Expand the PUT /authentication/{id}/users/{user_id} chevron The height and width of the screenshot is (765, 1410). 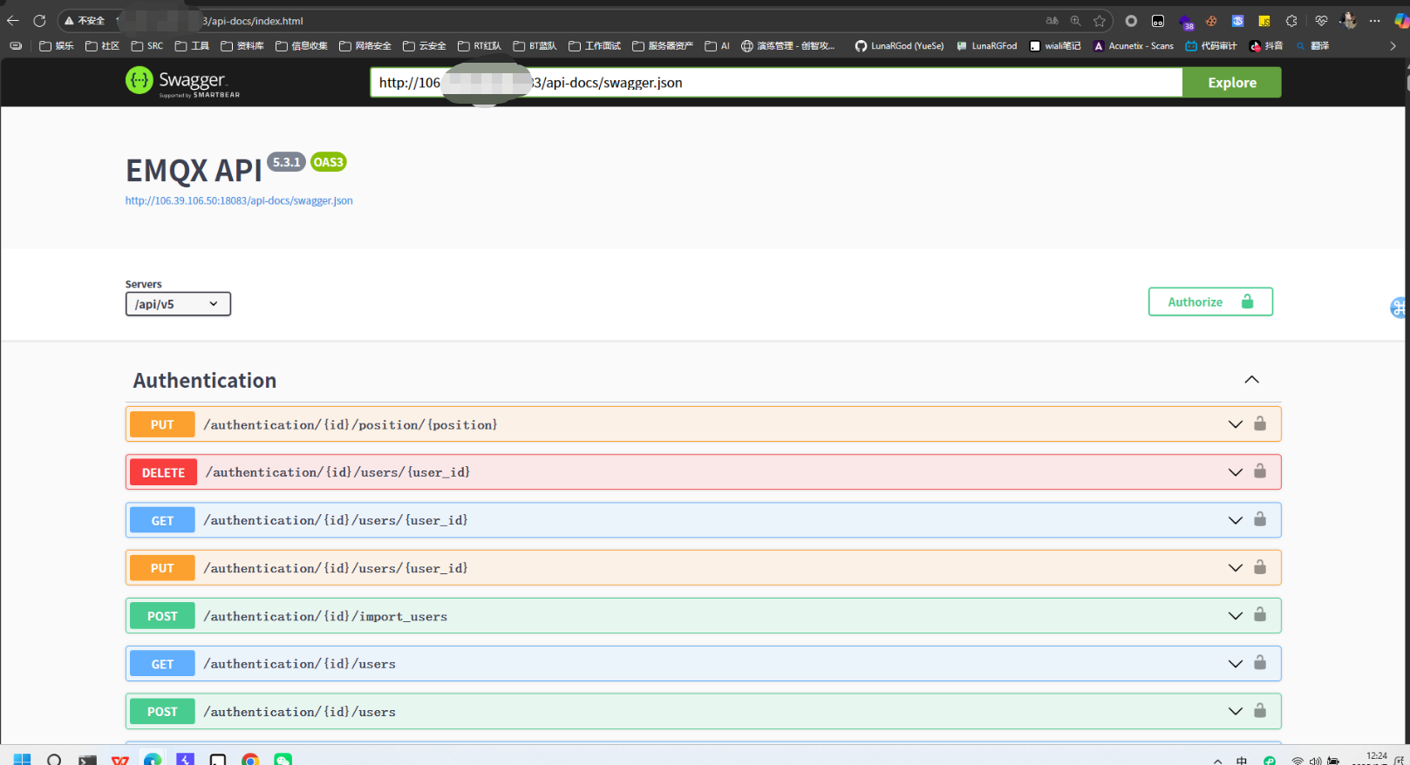pos(1236,568)
